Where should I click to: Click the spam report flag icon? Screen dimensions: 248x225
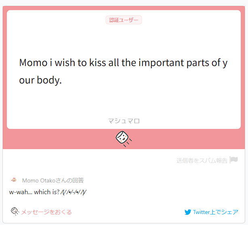point(234,160)
